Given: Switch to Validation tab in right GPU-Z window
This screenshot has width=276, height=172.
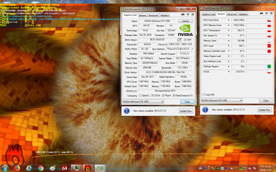Looking at the screenshot, I should click(243, 14).
